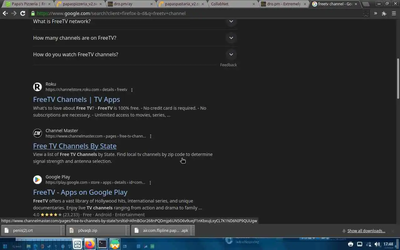The height and width of the screenshot is (250, 400).
Task: Click 'Show all downloads...' link
Action: click(366, 231)
